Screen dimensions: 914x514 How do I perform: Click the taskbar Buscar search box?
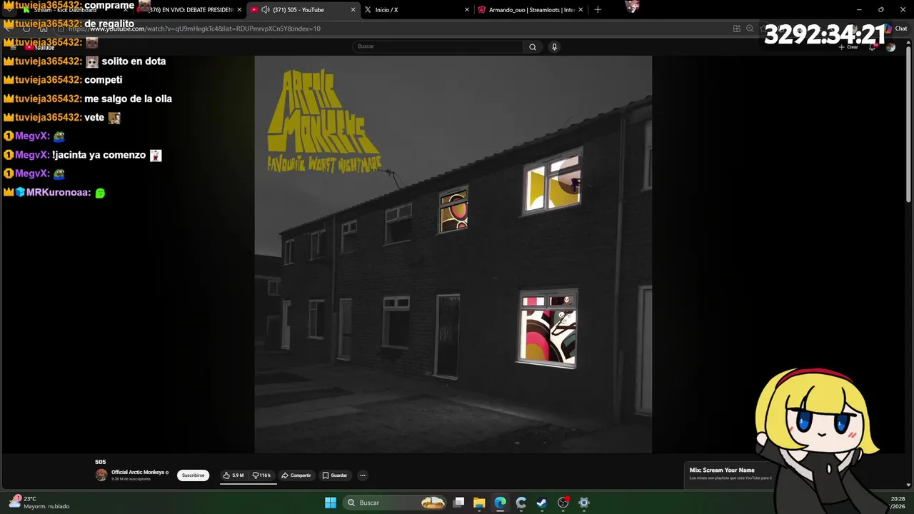[395, 503]
